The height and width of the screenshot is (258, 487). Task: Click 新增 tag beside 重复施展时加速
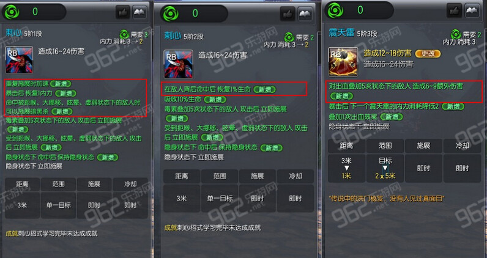click(x=61, y=84)
